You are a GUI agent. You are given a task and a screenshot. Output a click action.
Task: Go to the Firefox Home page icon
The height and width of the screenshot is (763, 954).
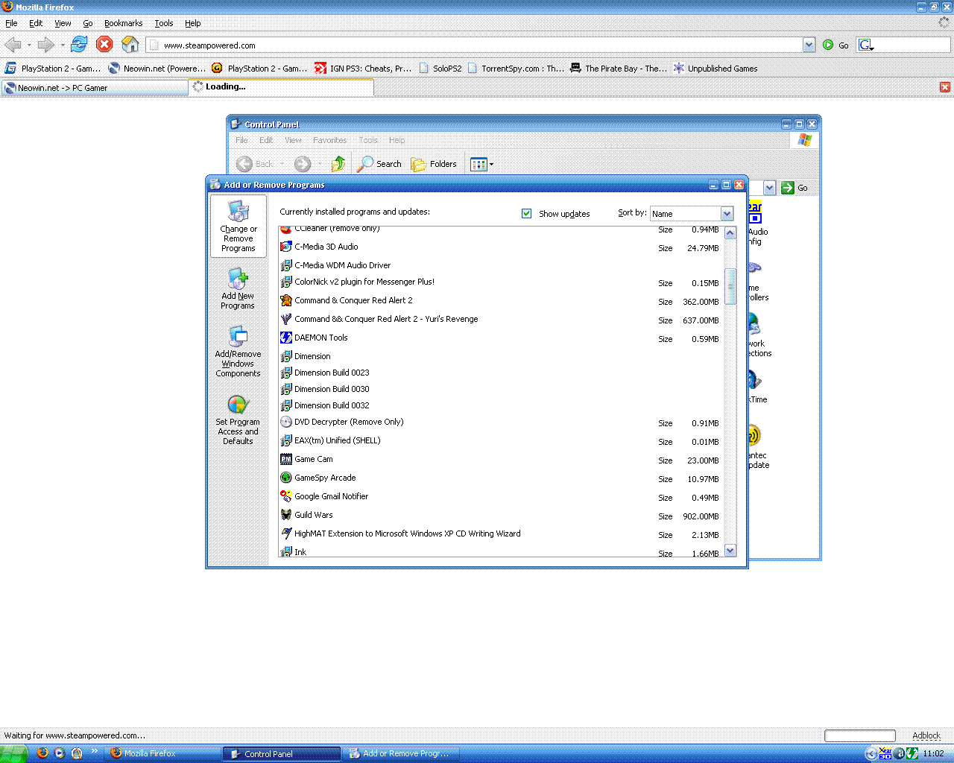[130, 45]
